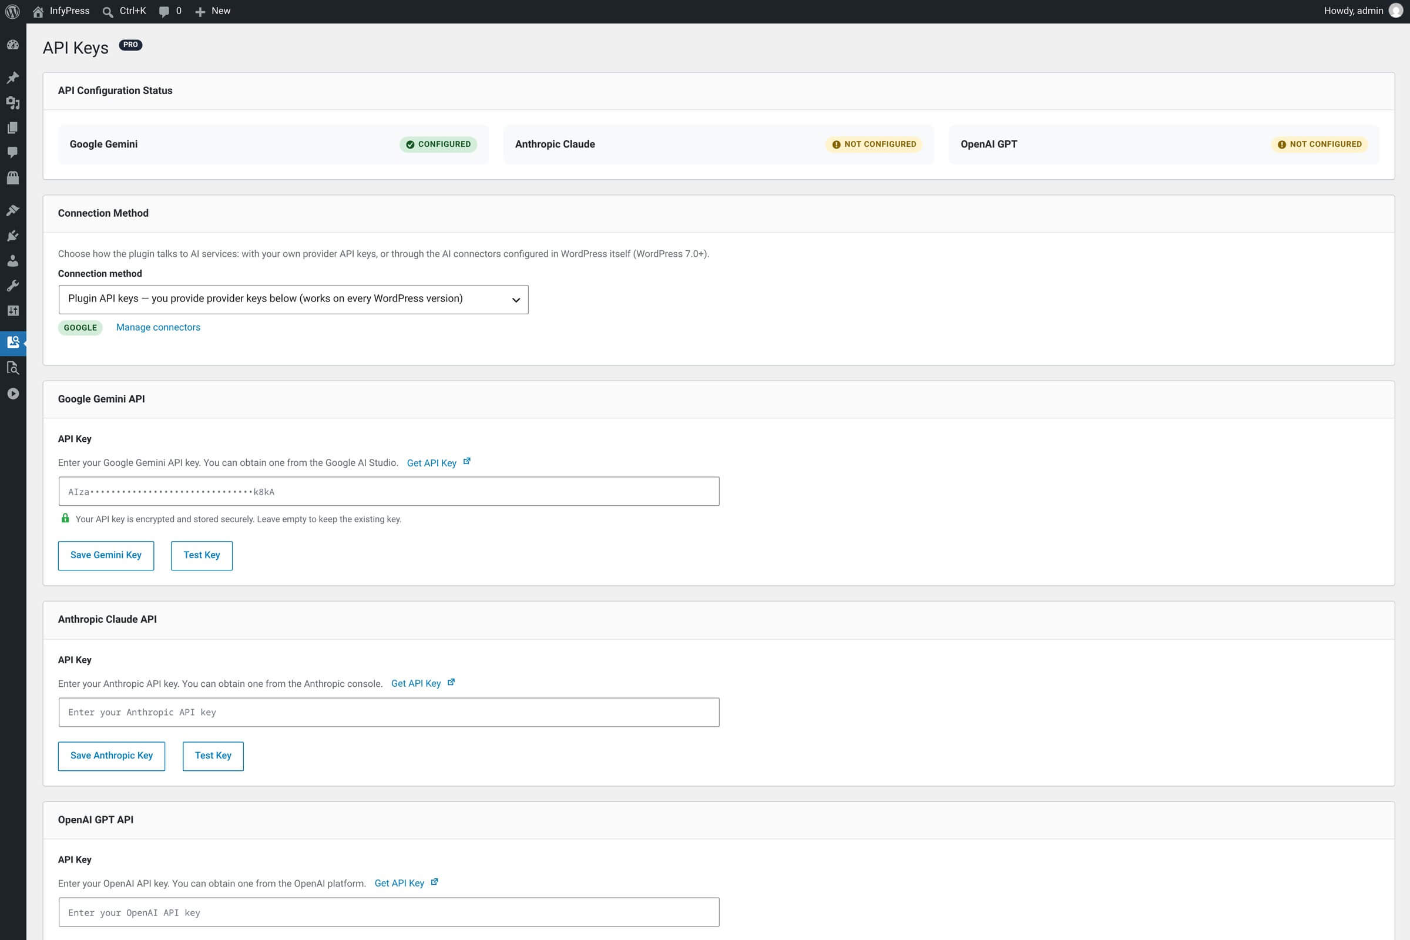The height and width of the screenshot is (940, 1410).
Task: Click Test Key button under Anthropic section
Action: [213, 756]
